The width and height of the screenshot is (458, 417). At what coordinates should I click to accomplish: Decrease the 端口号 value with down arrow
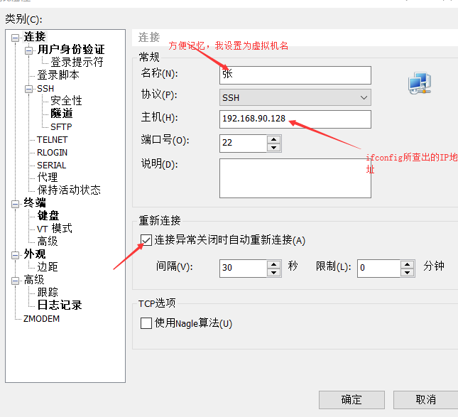(273, 147)
